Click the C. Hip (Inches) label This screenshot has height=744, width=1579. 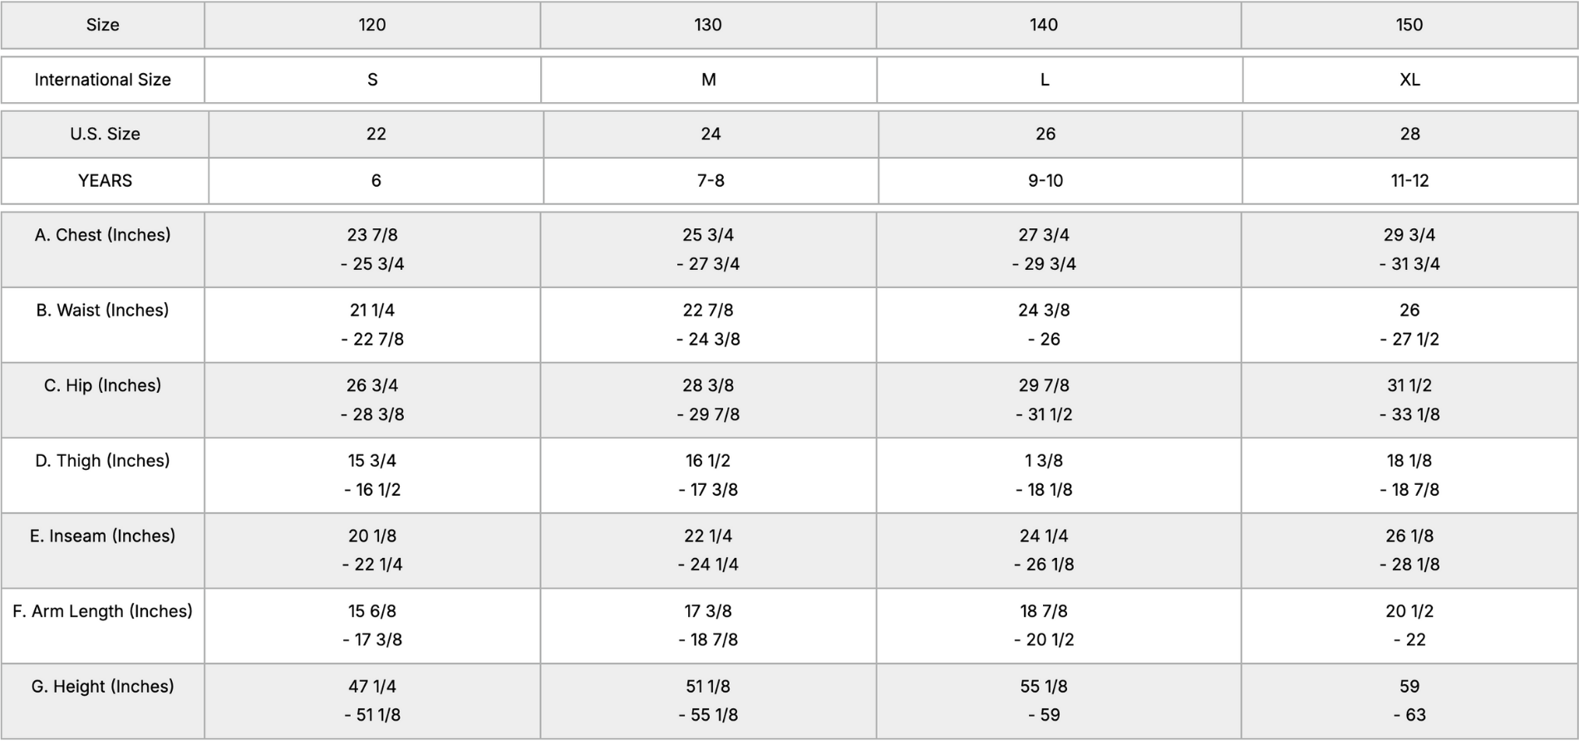click(103, 386)
